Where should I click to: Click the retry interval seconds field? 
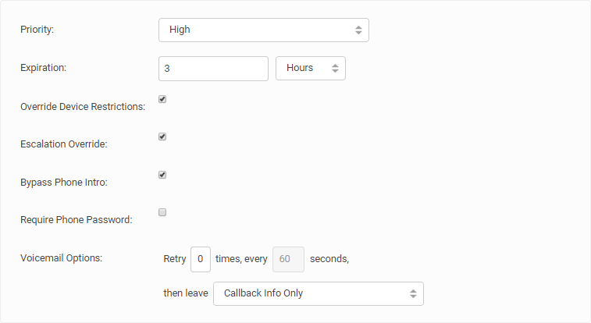tap(288, 259)
